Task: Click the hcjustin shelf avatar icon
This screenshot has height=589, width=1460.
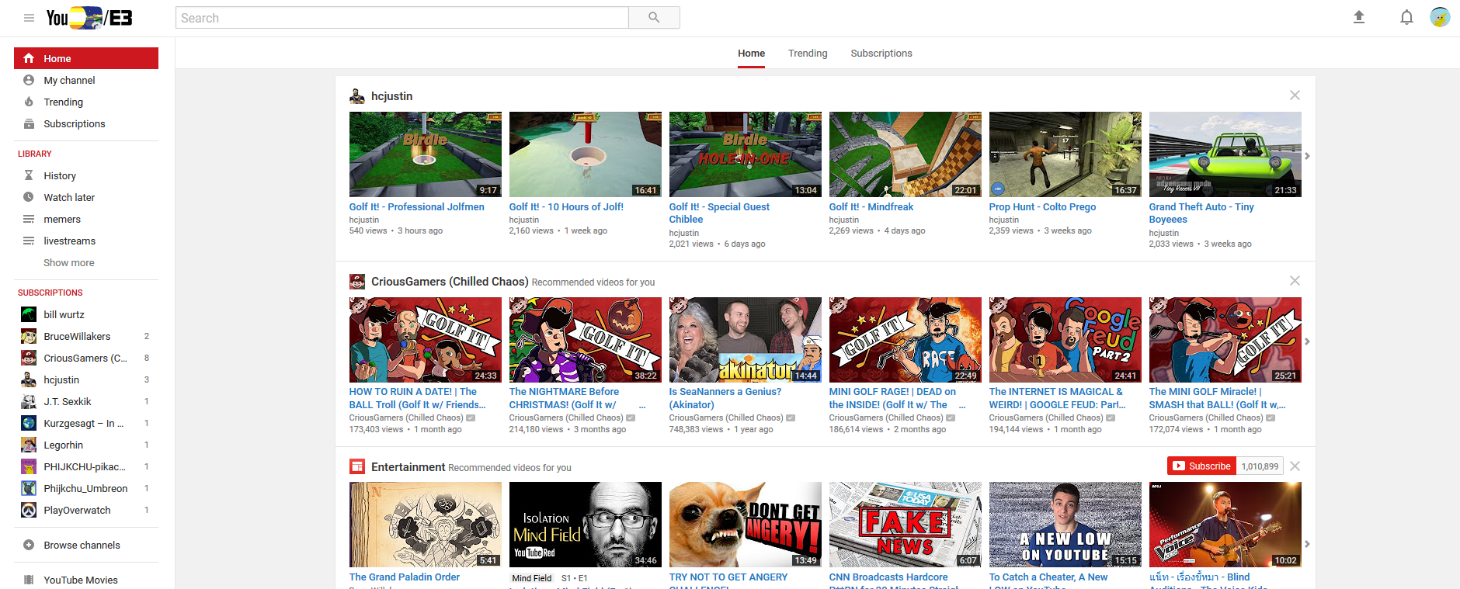Action: pos(357,96)
